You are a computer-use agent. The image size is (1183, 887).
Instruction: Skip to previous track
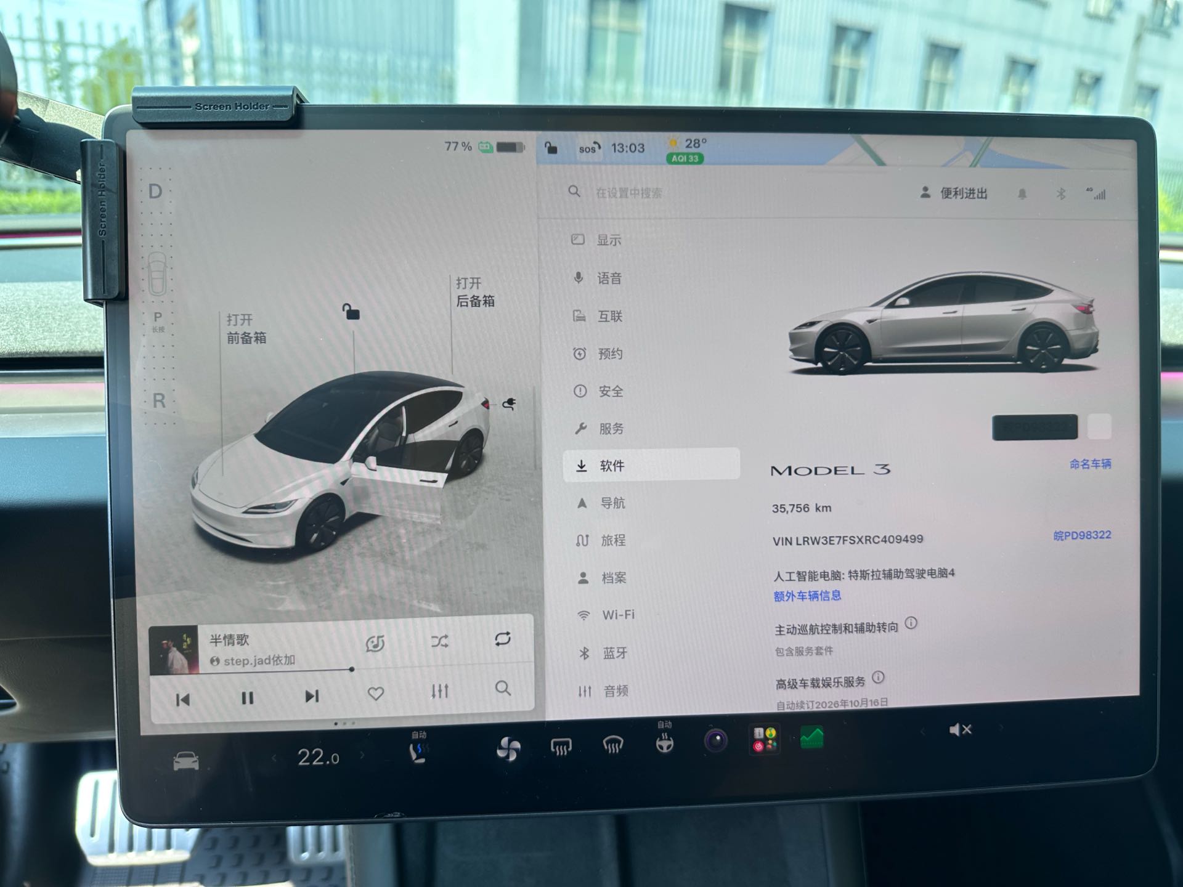click(x=183, y=700)
